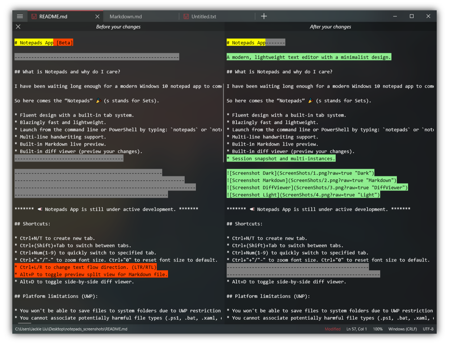Open the hamburger menu
Screen dimensions: 449x344
pyautogui.click(x=20, y=16)
